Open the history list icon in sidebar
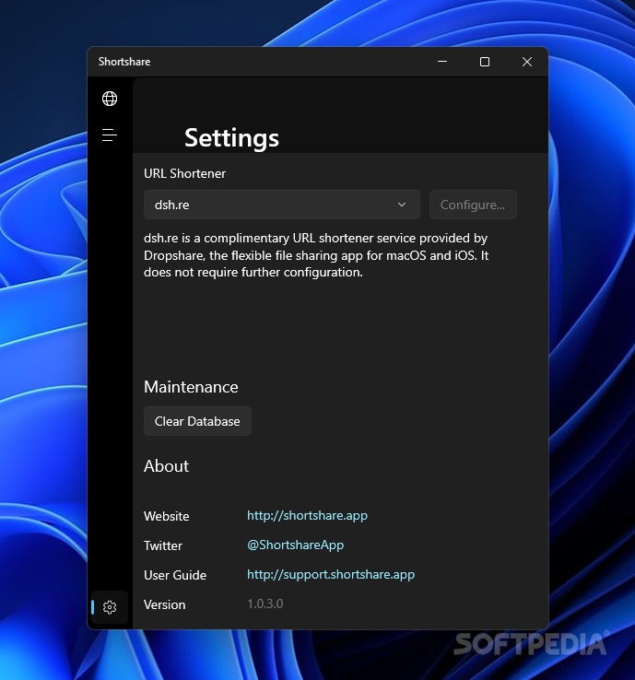Image resolution: width=635 pixels, height=680 pixels. click(110, 135)
